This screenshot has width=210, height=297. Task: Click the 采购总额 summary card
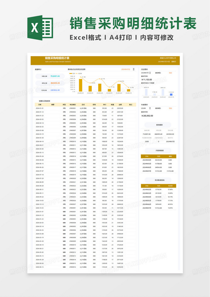click(50, 83)
